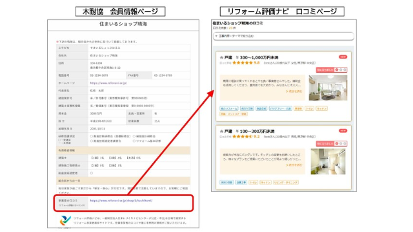The height and width of the screenshot is (232, 413).
Task: Click 役に立ちました on 300~1,000万円未満 review
Action: 325,70
